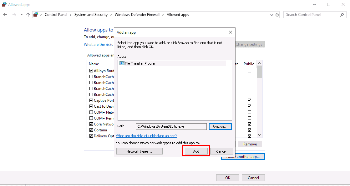Toggle Captive Portal checkbox

coord(91,100)
